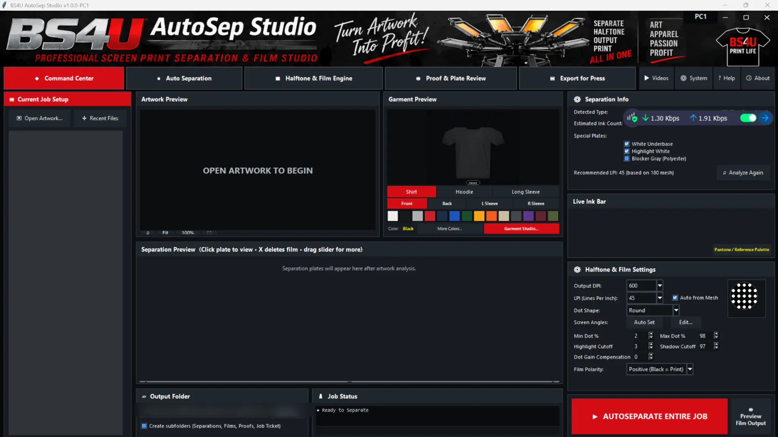Click the Halftone & Film Settings gear icon
The height and width of the screenshot is (437, 778).
coord(577,269)
